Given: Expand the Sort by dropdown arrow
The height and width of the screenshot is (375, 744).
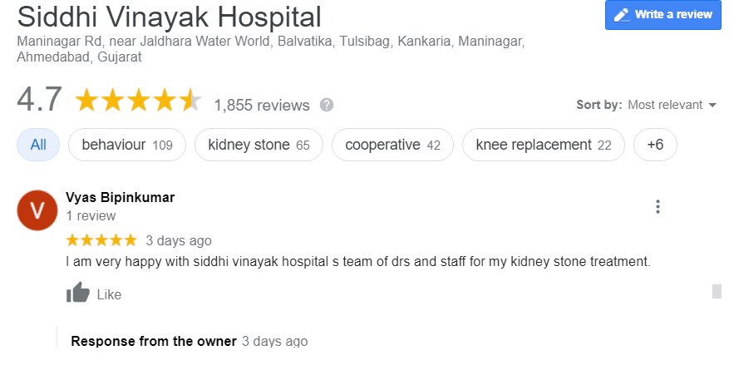Looking at the screenshot, I should coord(712,105).
